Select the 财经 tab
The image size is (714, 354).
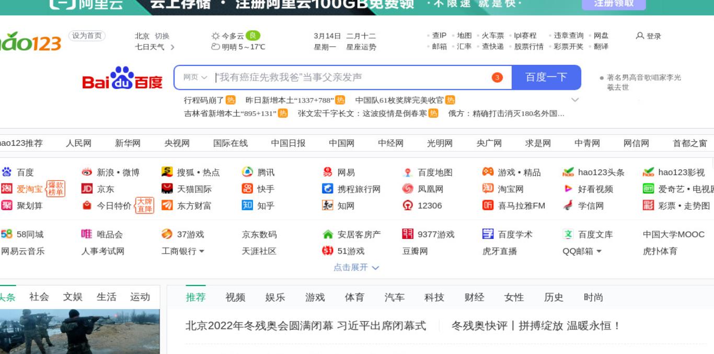474,298
